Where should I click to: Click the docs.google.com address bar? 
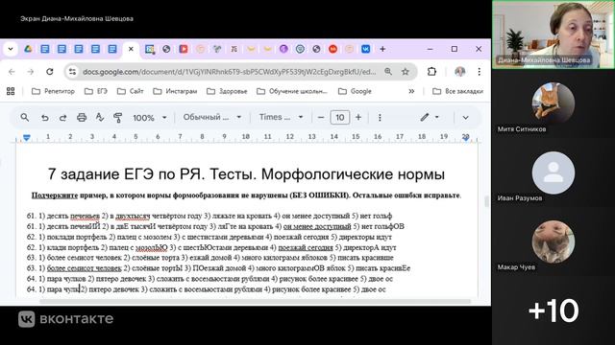coord(229,72)
